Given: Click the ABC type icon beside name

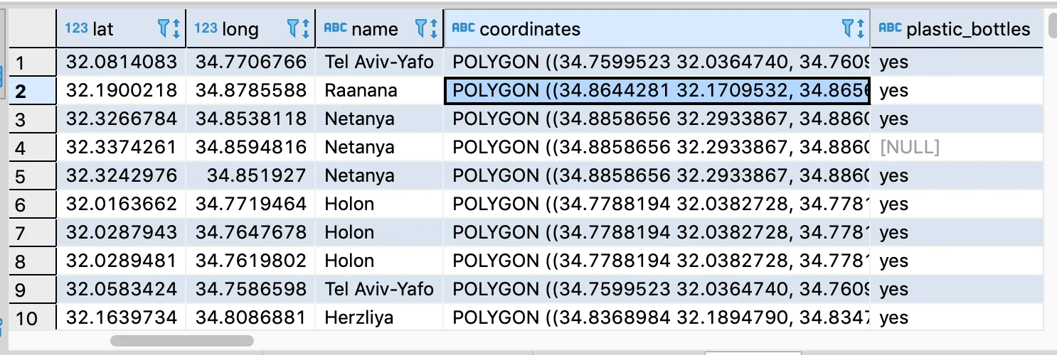Looking at the screenshot, I should [x=335, y=28].
